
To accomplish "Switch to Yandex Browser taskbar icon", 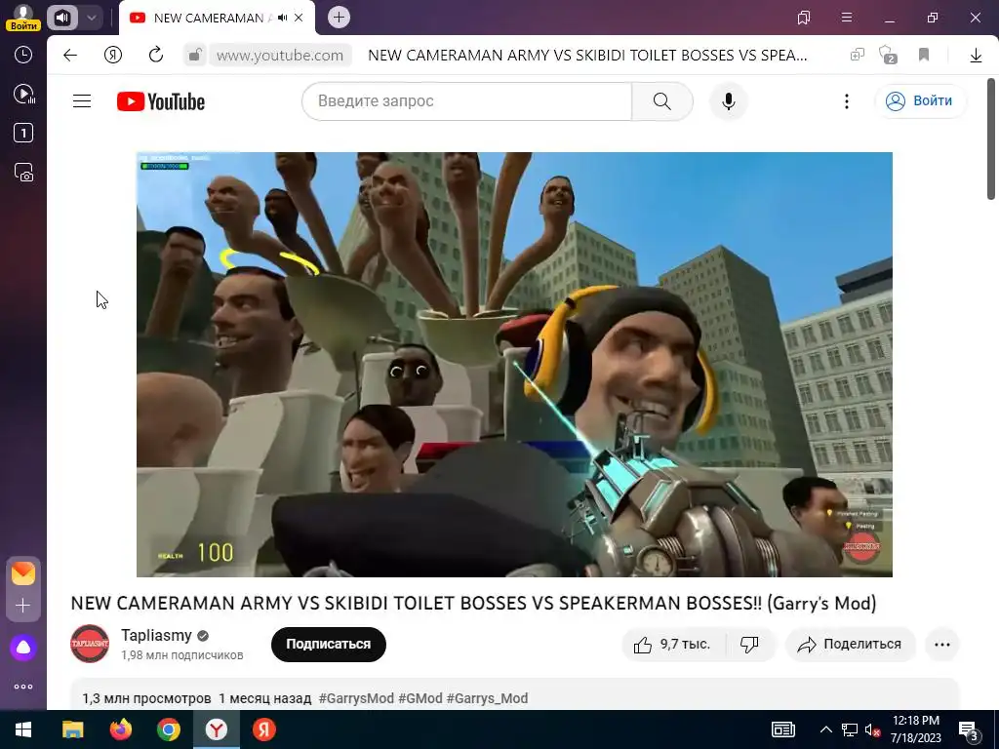I will (217, 729).
